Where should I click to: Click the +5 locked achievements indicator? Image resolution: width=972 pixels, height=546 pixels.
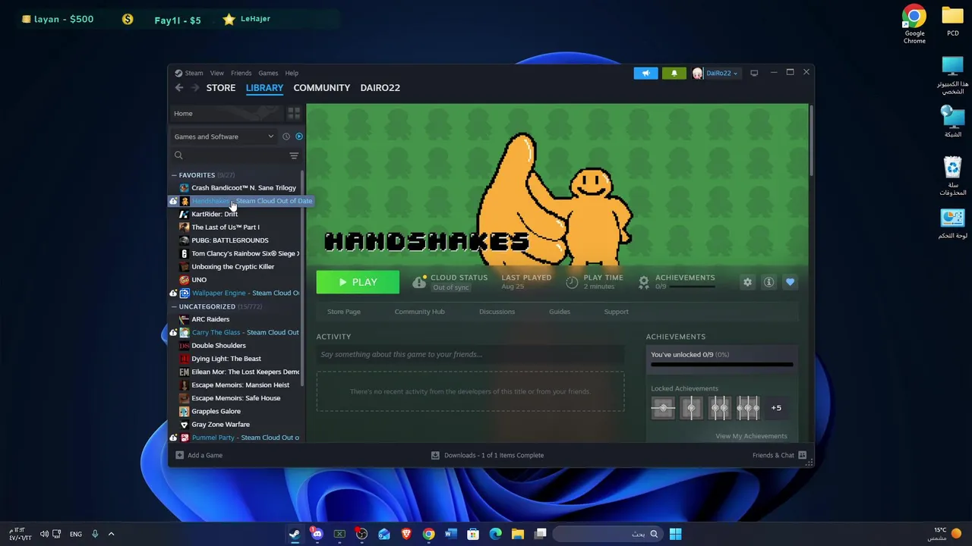pyautogui.click(x=776, y=408)
